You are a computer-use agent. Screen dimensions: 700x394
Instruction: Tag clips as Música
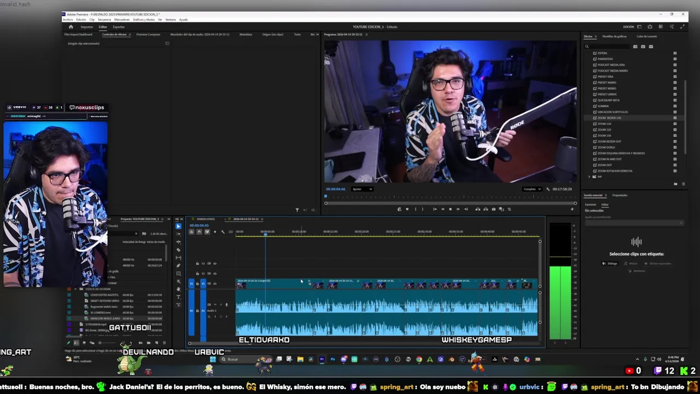pos(631,263)
